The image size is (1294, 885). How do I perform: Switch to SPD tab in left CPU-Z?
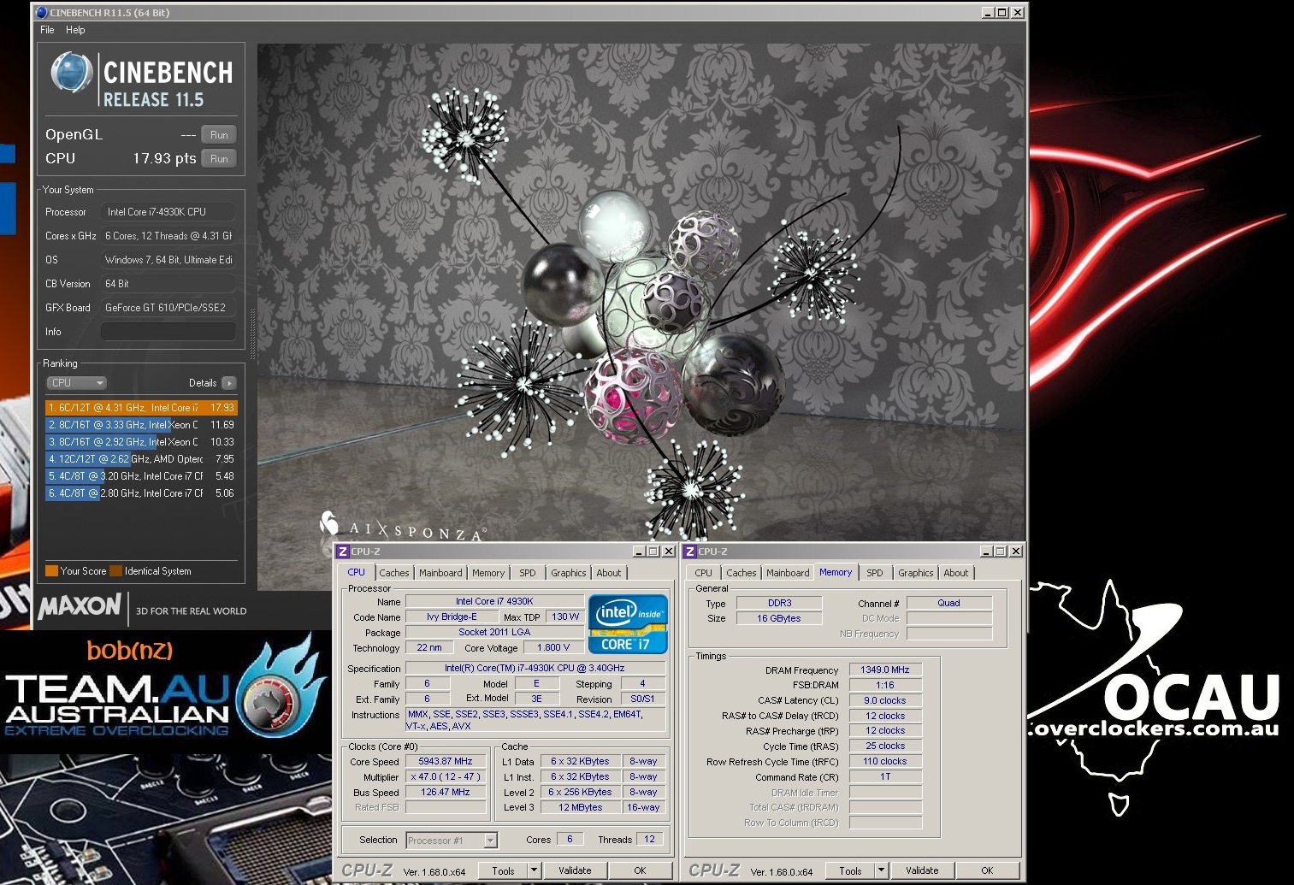click(x=528, y=573)
